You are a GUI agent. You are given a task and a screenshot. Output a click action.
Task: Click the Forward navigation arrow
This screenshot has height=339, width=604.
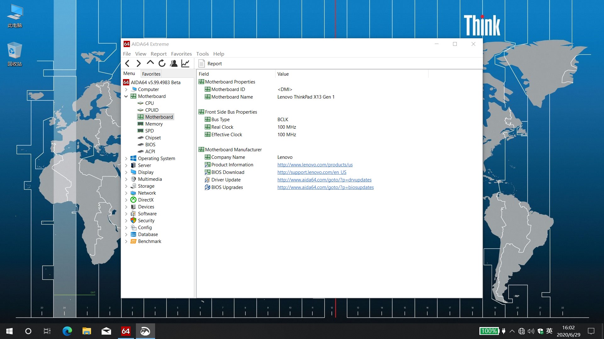point(138,63)
